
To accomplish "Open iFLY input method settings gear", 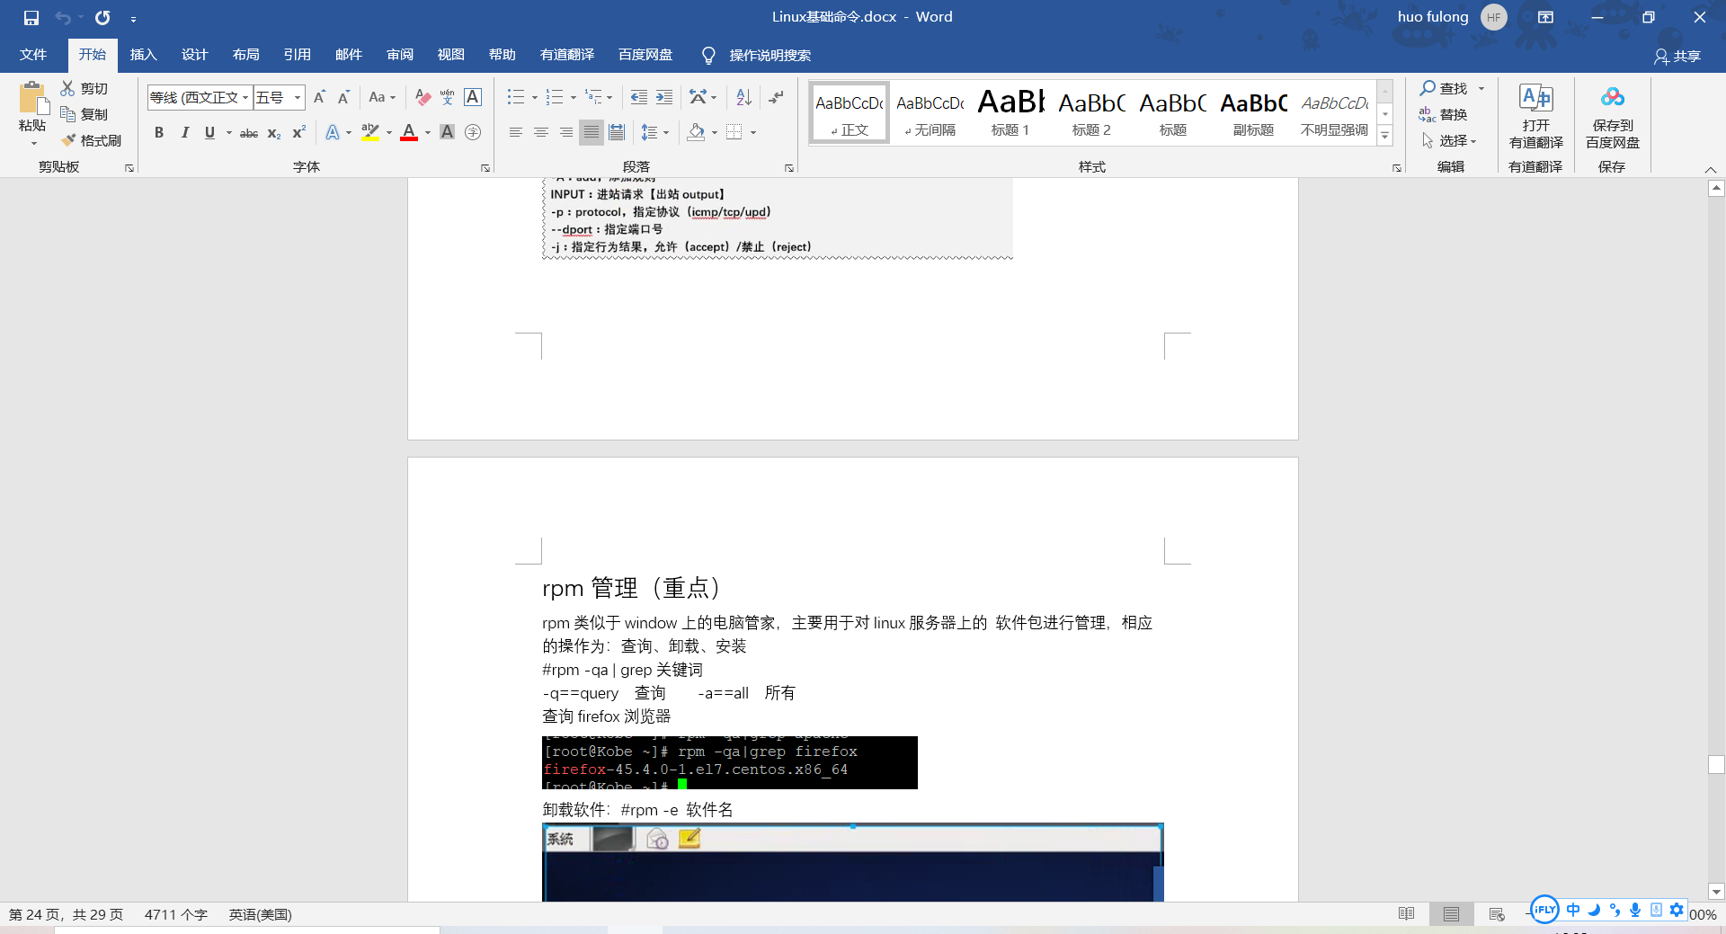I will 1677,910.
